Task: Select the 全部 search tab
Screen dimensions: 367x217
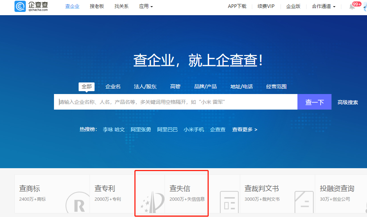Action: 87,87
